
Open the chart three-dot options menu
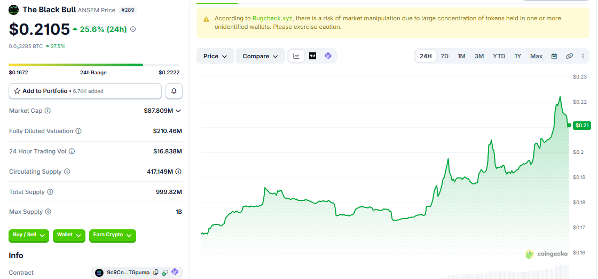pos(583,56)
